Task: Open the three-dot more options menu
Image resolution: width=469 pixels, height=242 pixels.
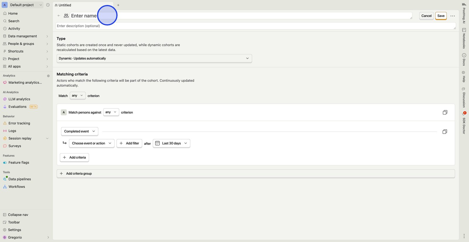Action: pos(453,16)
